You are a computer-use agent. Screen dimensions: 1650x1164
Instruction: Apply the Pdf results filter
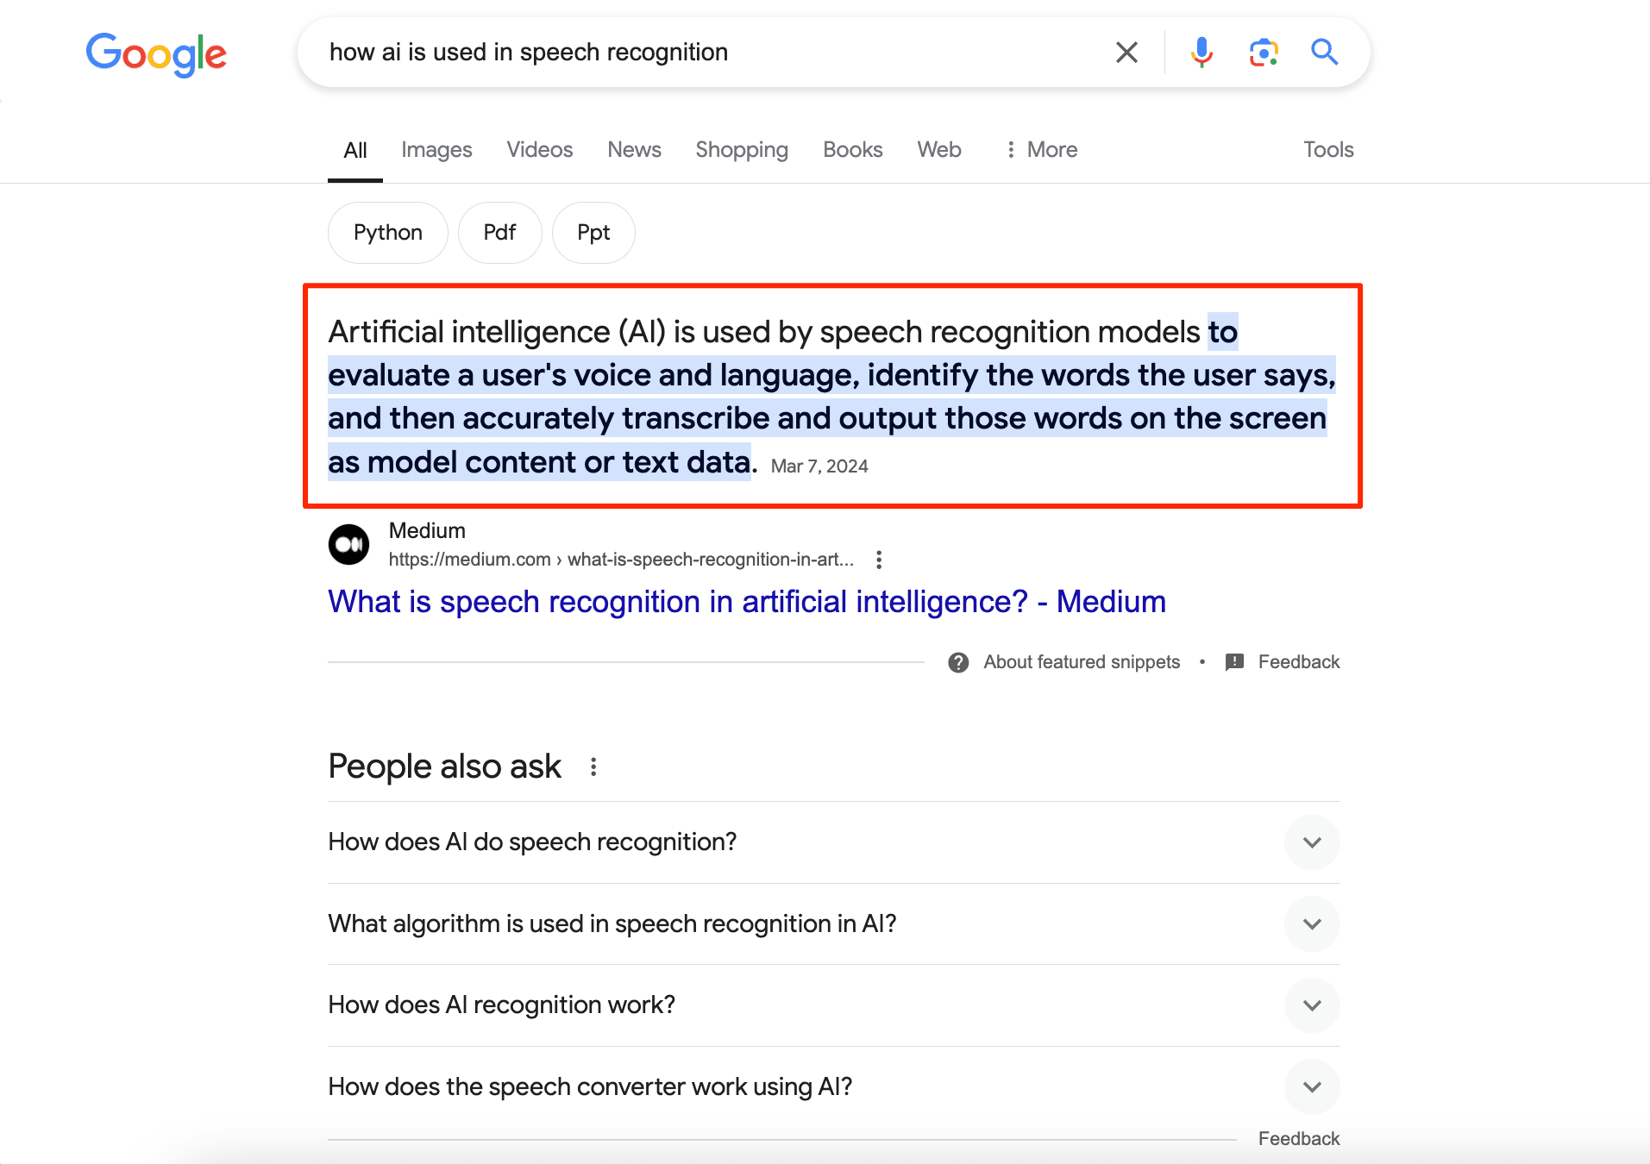pos(499,232)
